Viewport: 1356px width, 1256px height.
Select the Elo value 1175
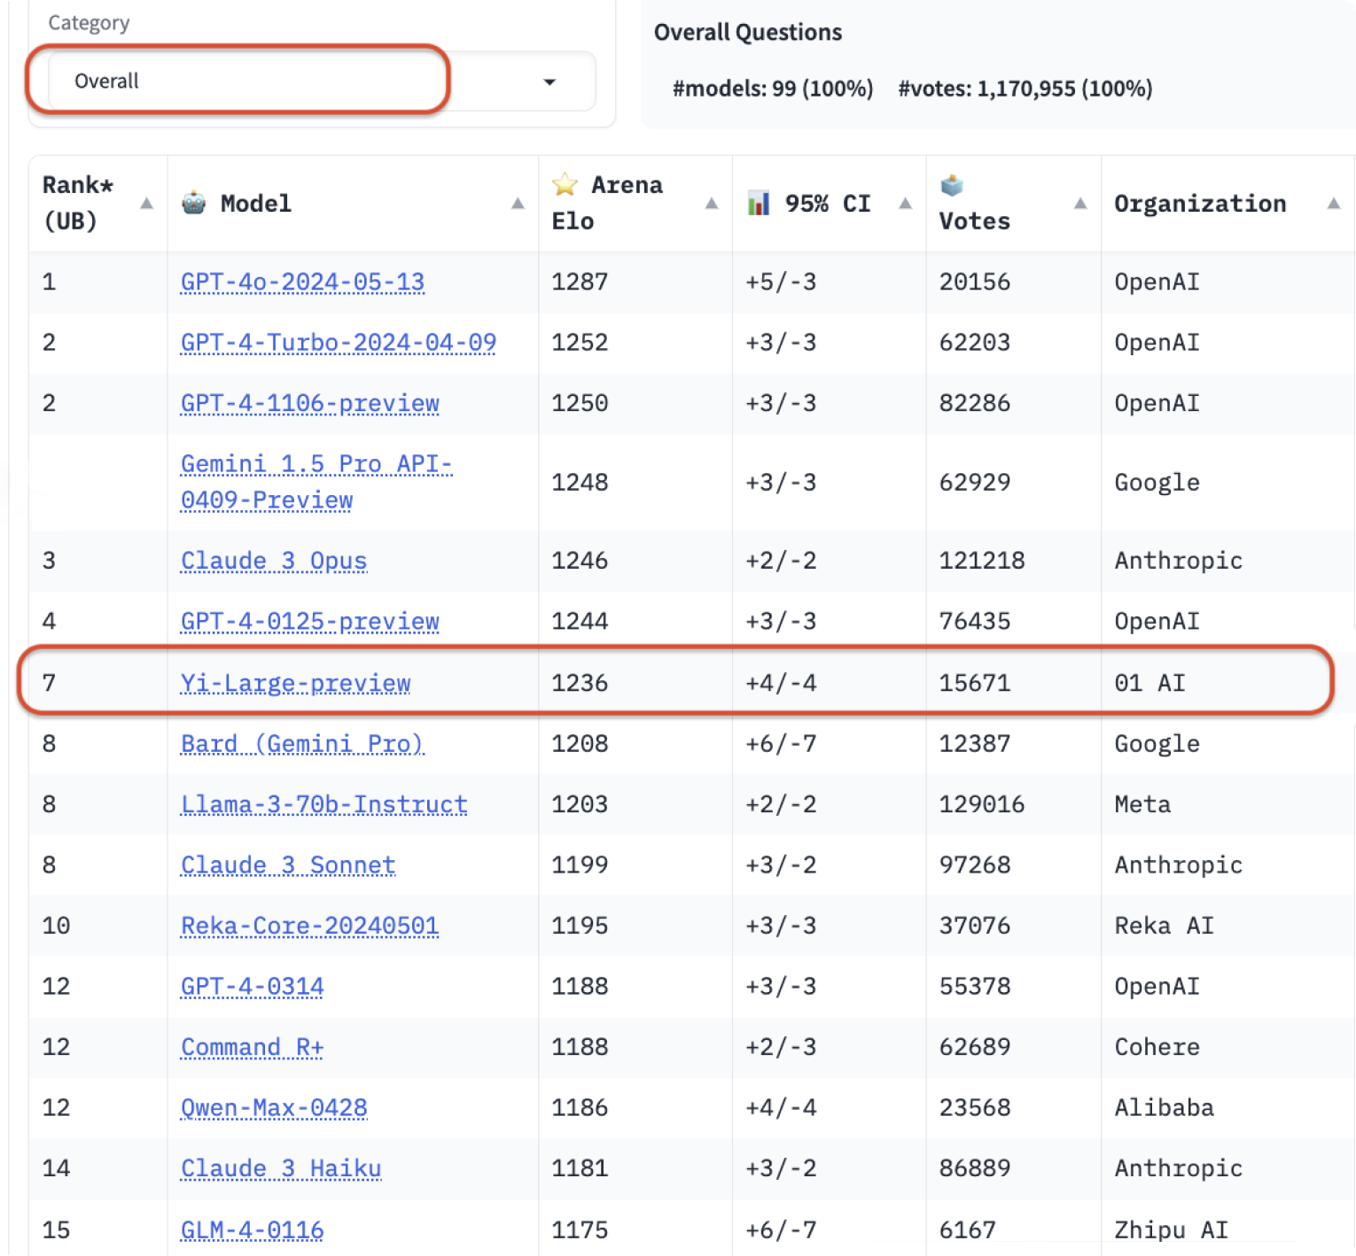click(x=580, y=1230)
